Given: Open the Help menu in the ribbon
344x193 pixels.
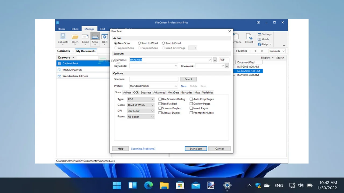Looking at the screenshot, I should 264,44.
